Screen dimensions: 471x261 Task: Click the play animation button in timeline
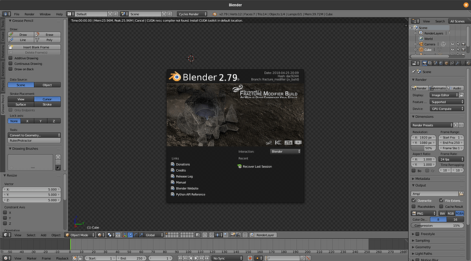[x=196, y=258]
